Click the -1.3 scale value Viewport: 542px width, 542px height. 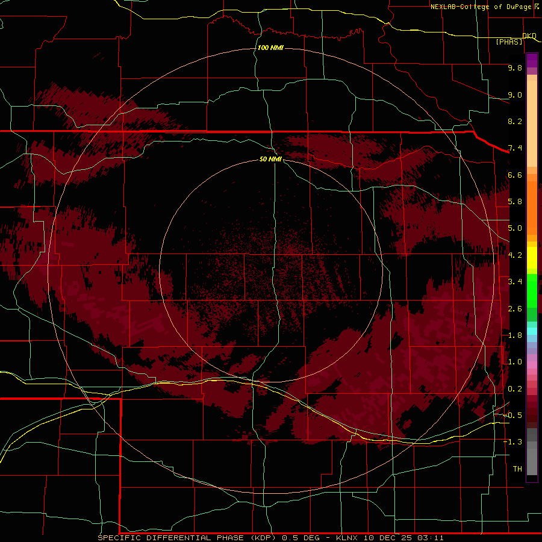pos(512,442)
